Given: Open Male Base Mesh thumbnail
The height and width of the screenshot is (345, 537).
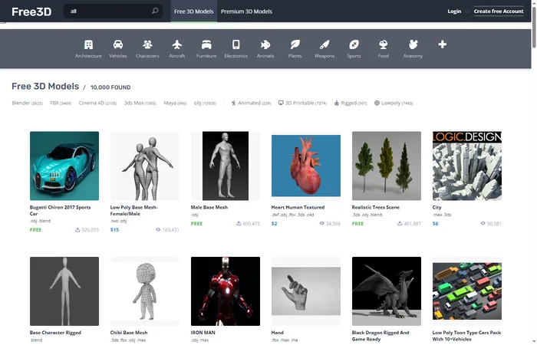Looking at the screenshot, I should 226,166.
